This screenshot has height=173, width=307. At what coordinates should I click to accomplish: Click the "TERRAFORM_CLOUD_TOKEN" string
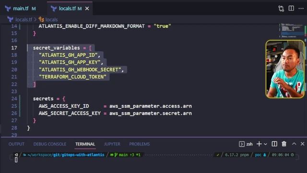(x=72, y=77)
